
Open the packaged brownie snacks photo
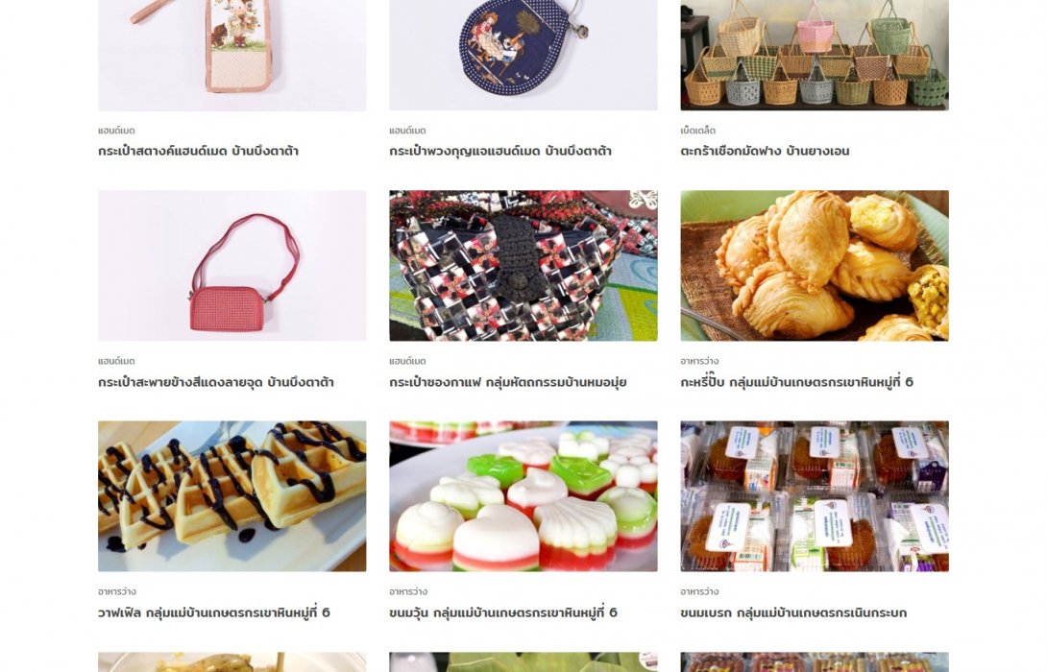pyautogui.click(x=814, y=495)
